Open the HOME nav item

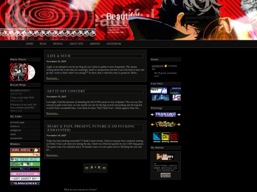click(x=30, y=44)
